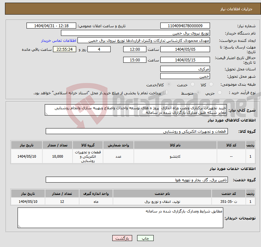Viewport: 261px width, 247px height.
Task: Click the response deadline time 12:00
Action: (x=135, y=49)
